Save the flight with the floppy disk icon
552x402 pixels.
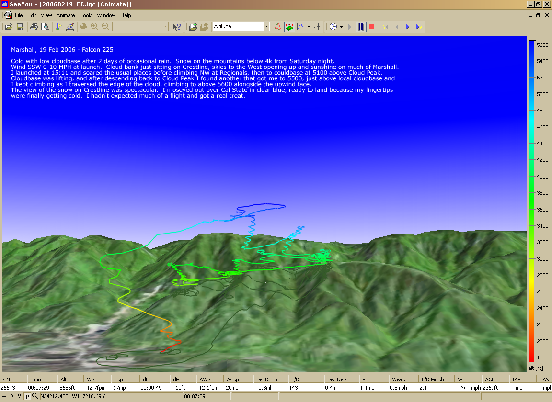pos(20,27)
